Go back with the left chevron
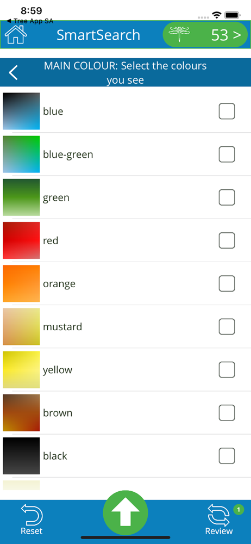 (x=13, y=72)
